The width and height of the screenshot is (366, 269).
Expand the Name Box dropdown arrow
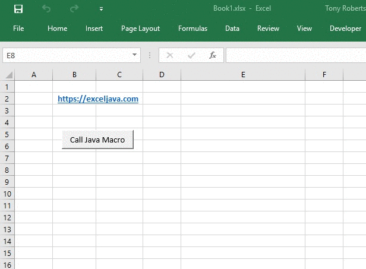[x=134, y=55]
